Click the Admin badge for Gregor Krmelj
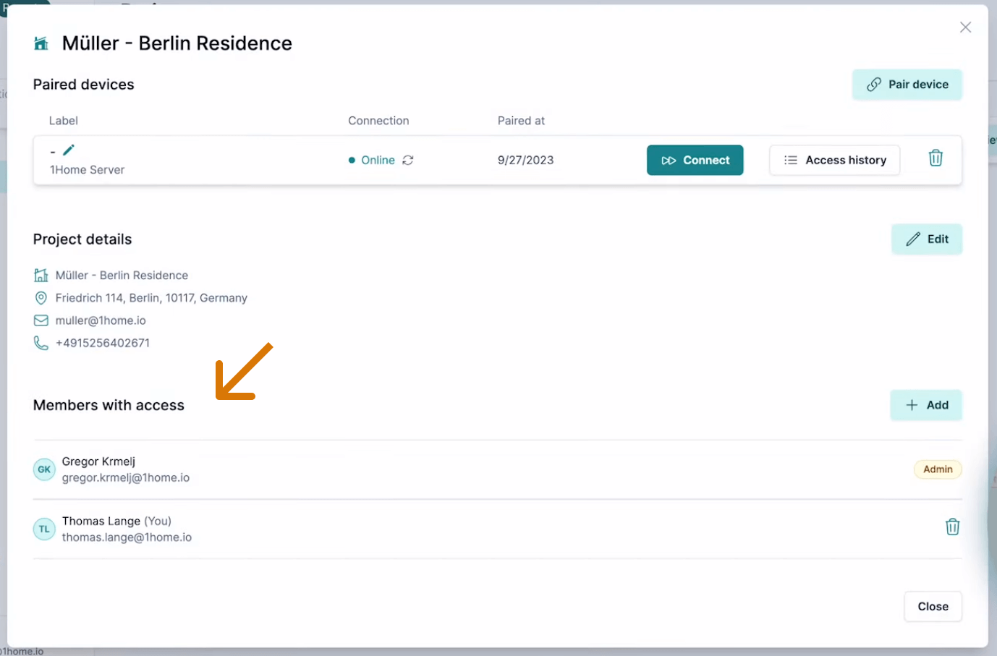This screenshot has width=997, height=656. 937,469
